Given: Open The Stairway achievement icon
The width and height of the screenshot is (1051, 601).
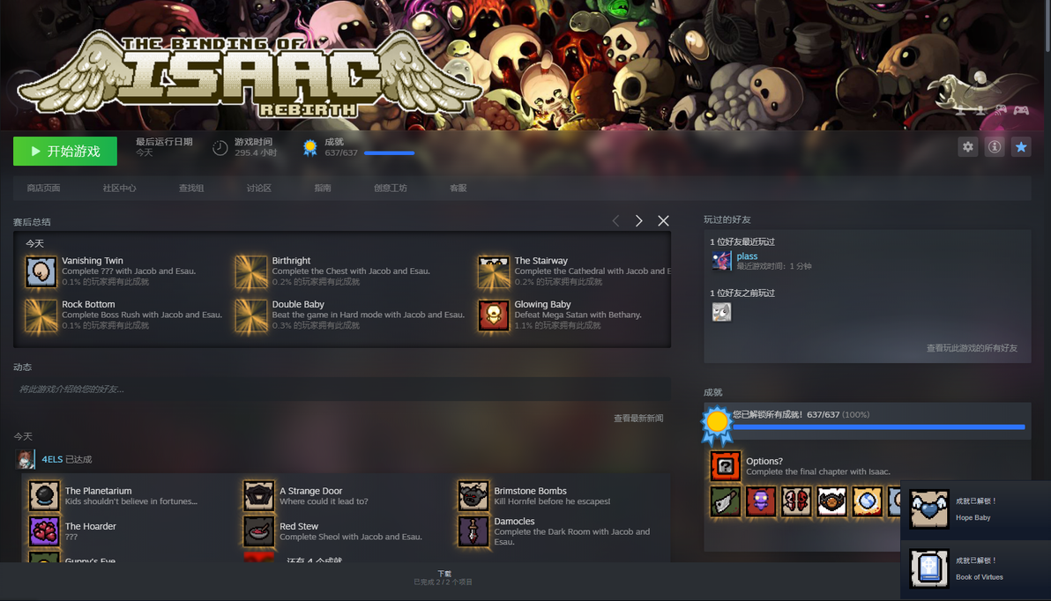Looking at the screenshot, I should click(x=494, y=272).
